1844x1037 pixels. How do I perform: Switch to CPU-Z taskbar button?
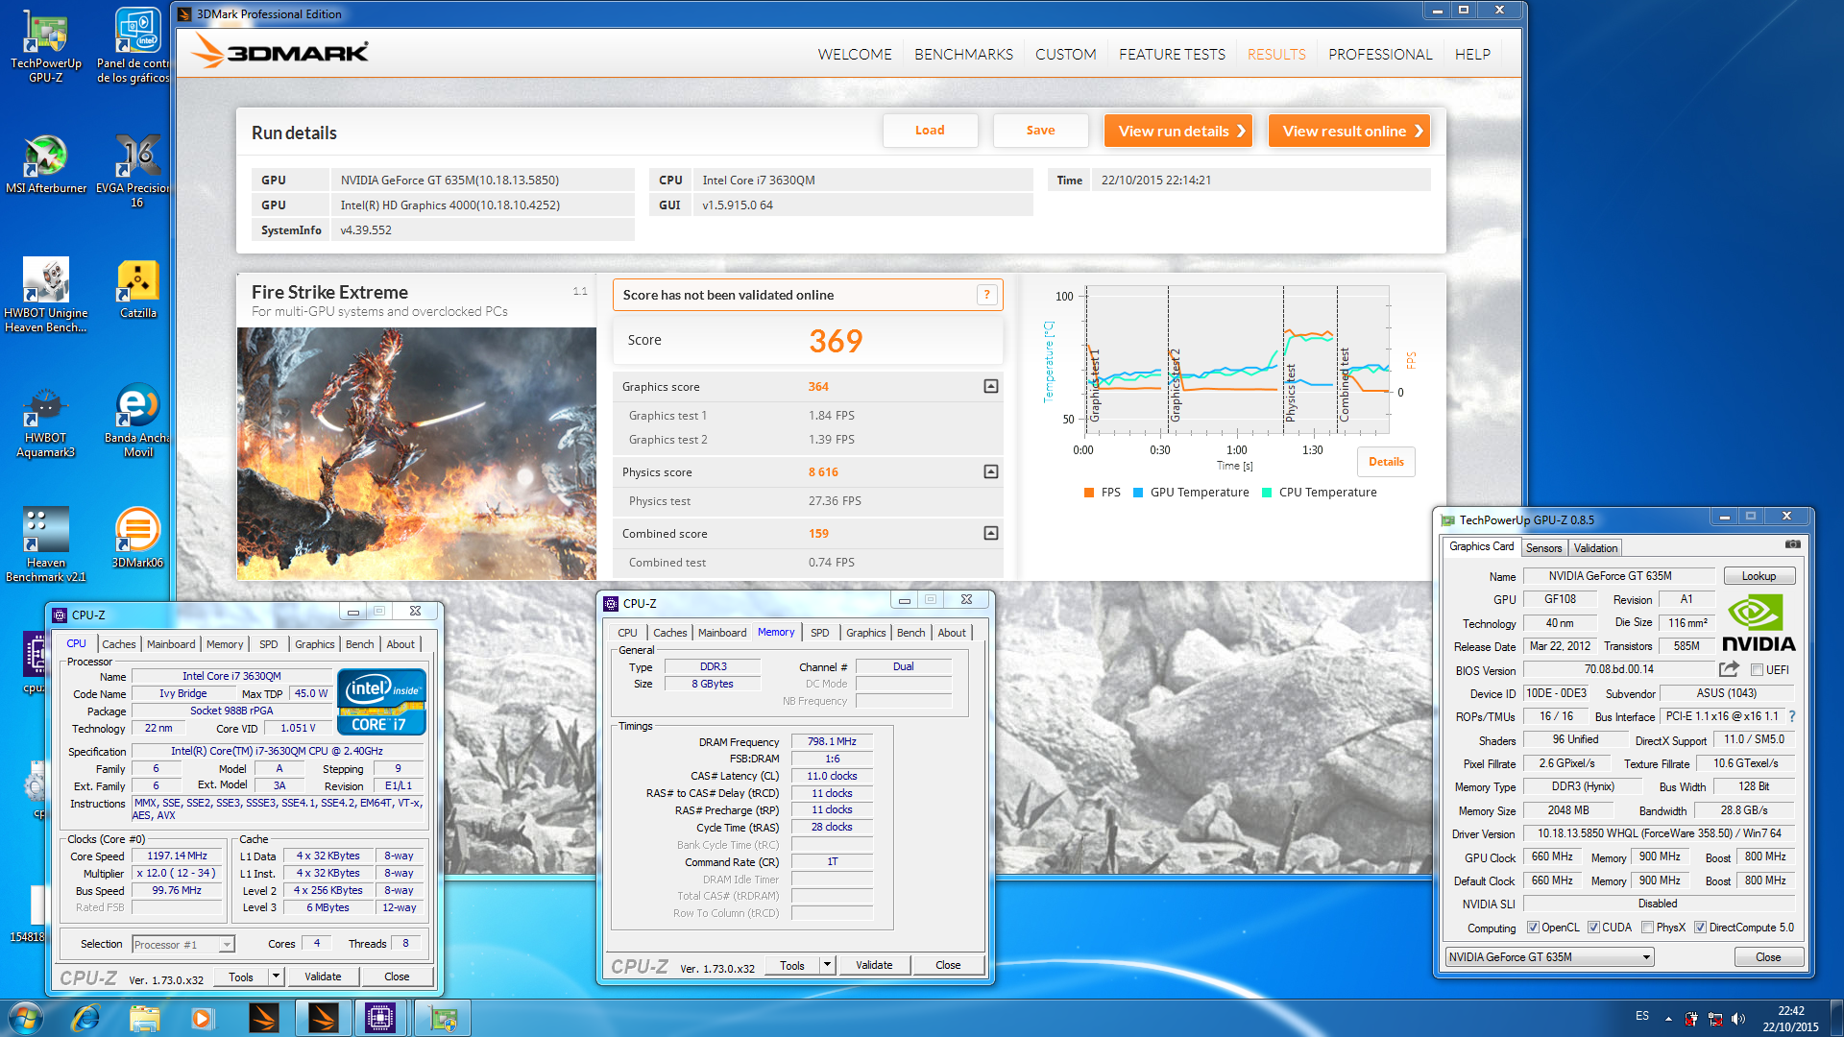(x=380, y=1018)
